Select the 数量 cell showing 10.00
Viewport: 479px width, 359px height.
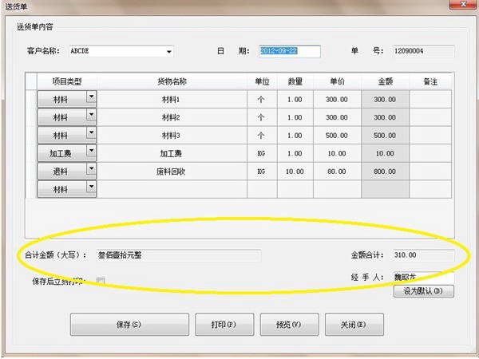click(x=295, y=172)
